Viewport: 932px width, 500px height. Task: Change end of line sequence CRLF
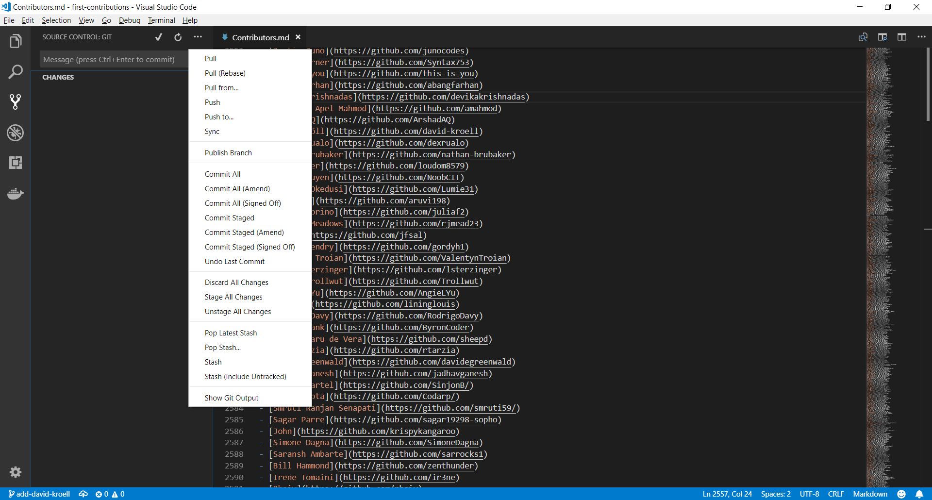tap(836, 494)
